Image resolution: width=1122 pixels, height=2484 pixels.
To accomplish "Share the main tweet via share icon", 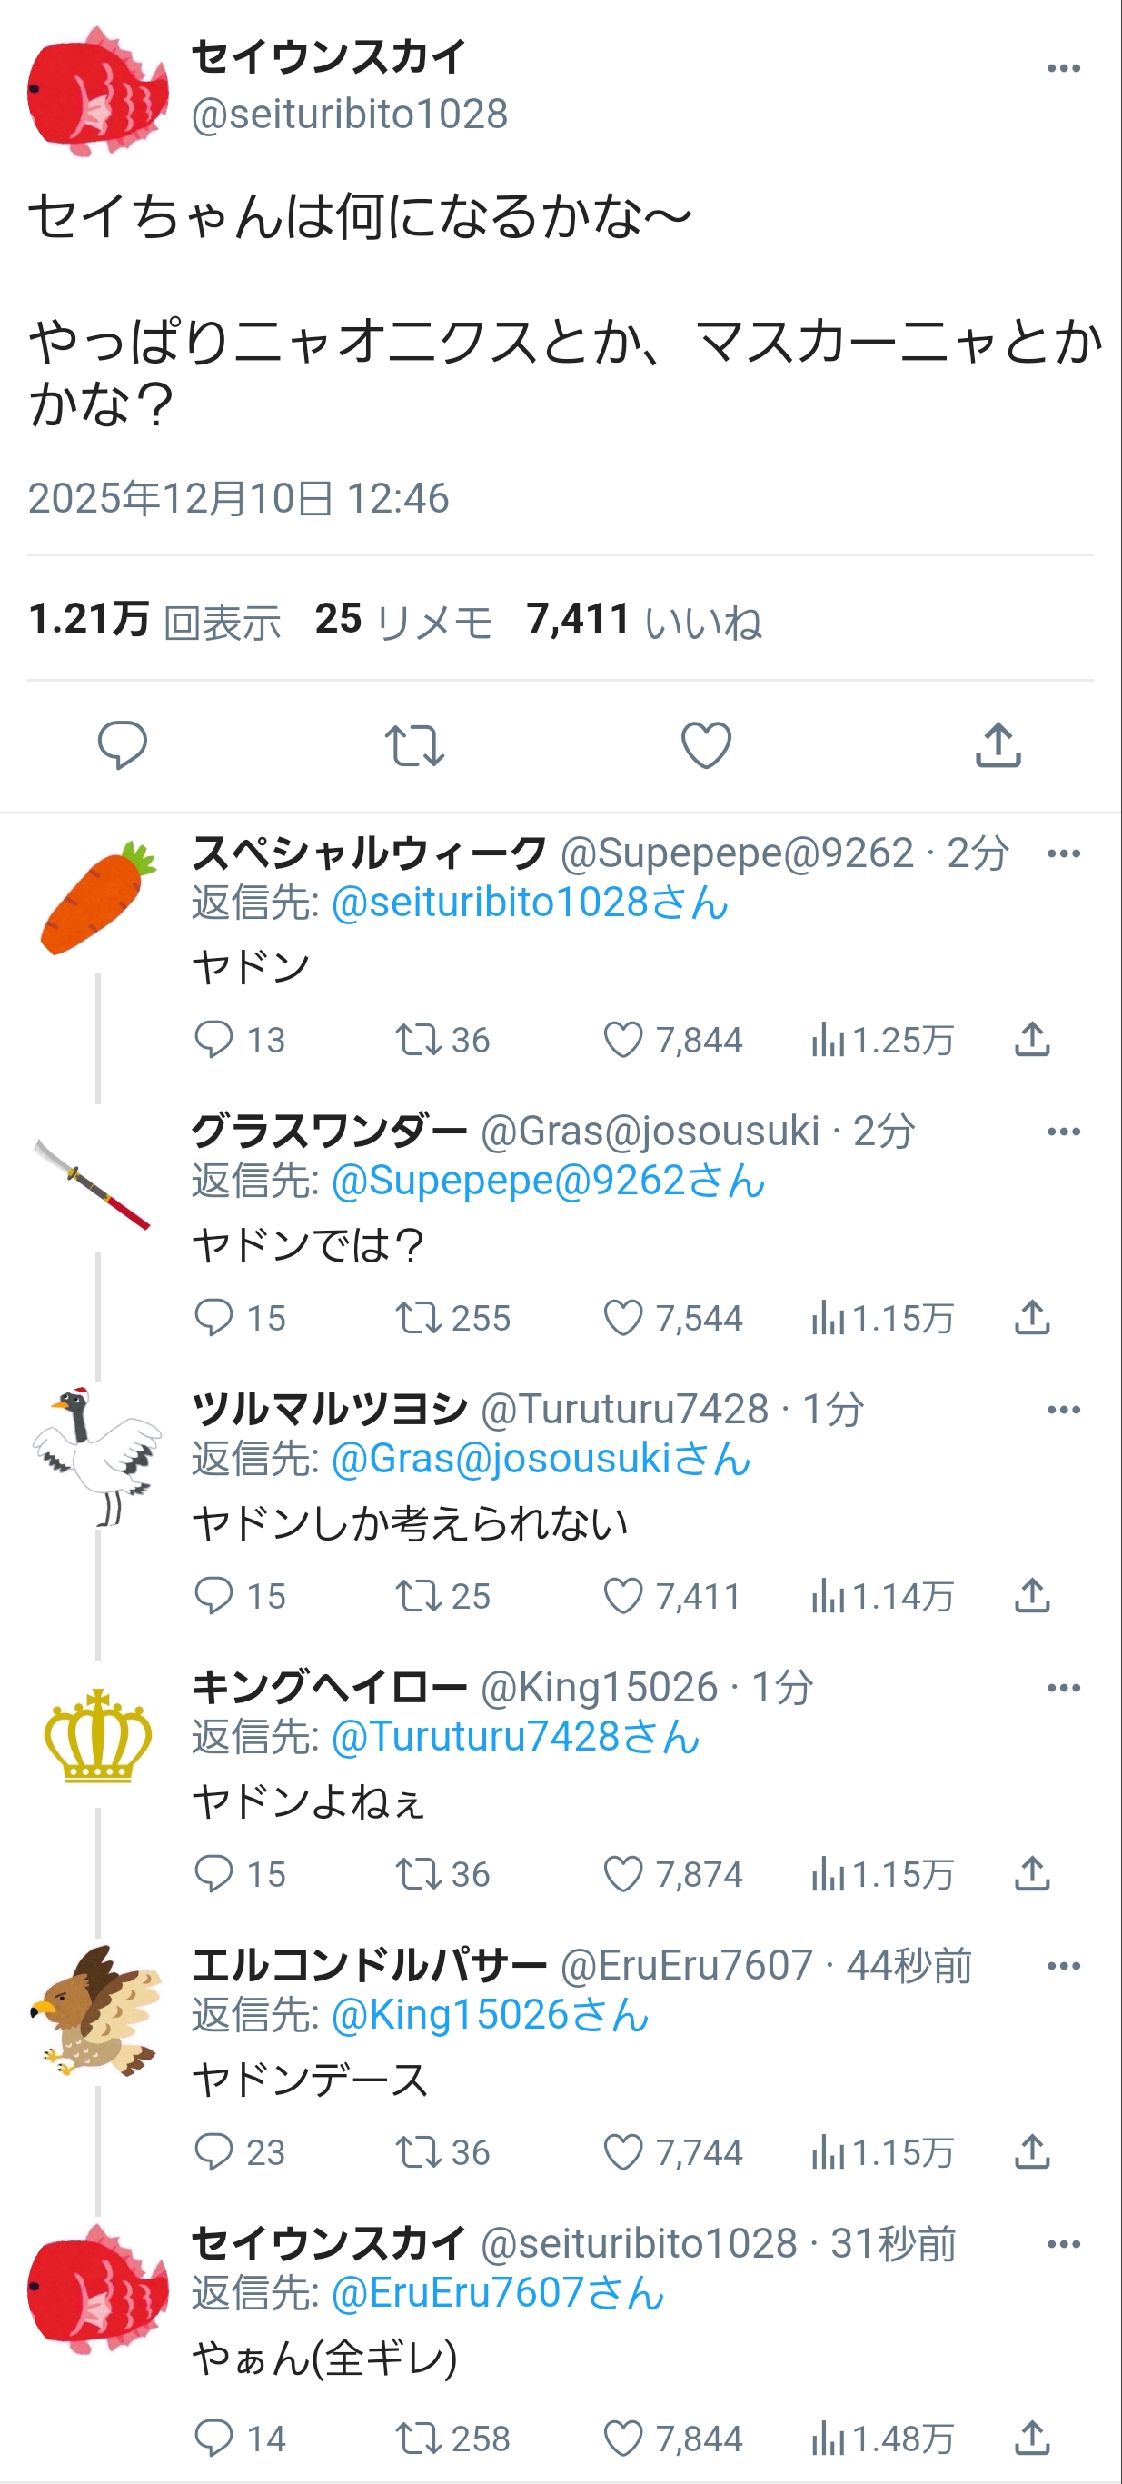I will coord(998,745).
